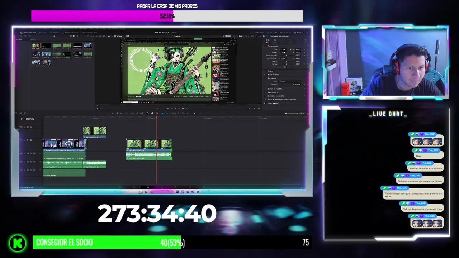459x258 pixels.
Task: Click the Play button in viewer
Action: pyautogui.click(x=179, y=108)
